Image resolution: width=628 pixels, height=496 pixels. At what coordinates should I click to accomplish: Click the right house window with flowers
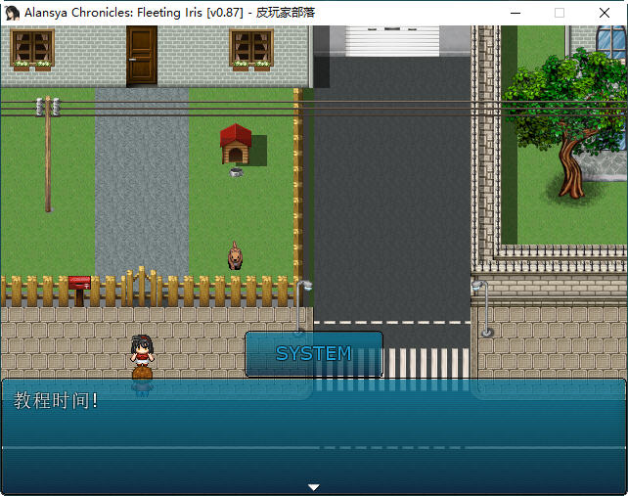251,48
